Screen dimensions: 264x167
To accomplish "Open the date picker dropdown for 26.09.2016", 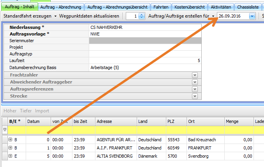I will (x=252, y=16).
